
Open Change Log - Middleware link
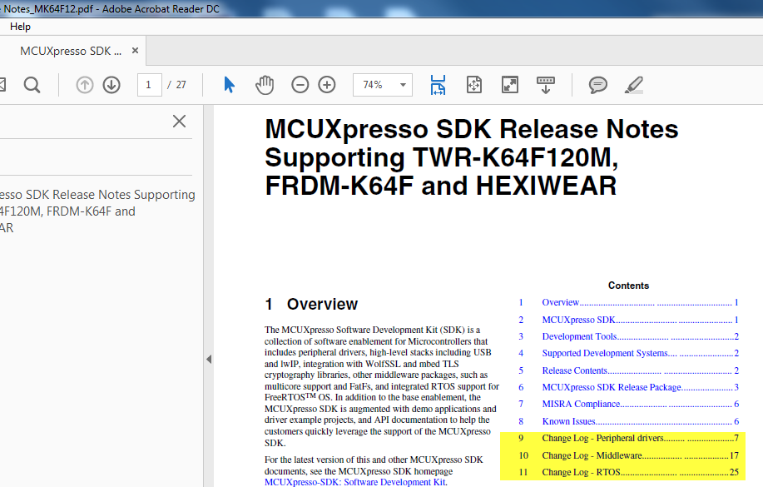click(x=629, y=455)
